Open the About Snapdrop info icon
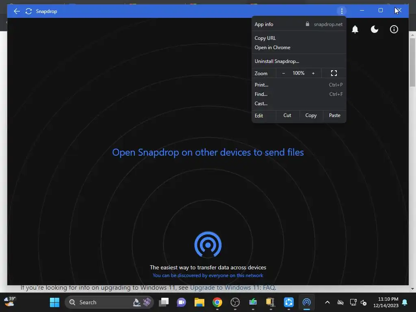The width and height of the screenshot is (416, 312). [x=394, y=29]
